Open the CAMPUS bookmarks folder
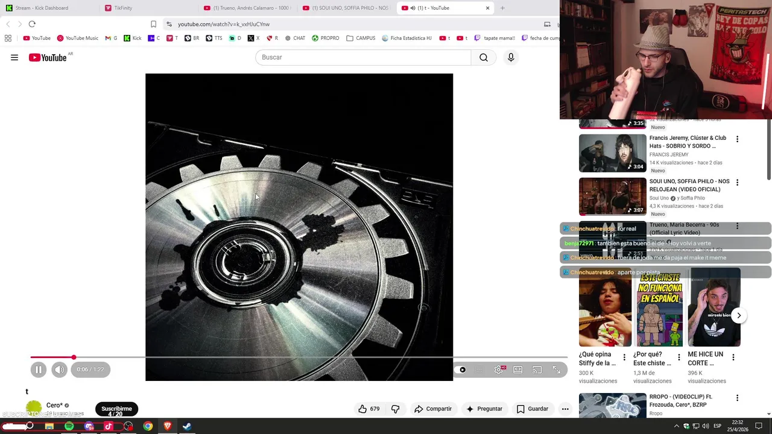The height and width of the screenshot is (434, 772). [361, 38]
